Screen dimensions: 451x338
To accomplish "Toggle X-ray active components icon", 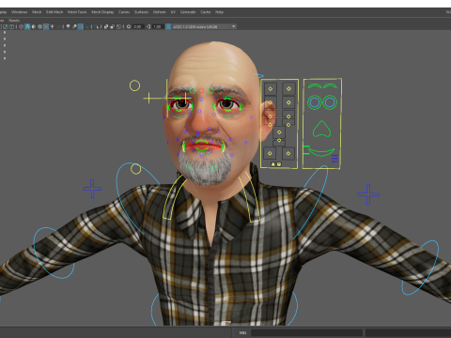I will coord(113,26).
